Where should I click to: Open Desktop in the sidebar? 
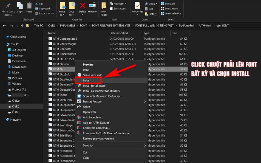click(15, 55)
